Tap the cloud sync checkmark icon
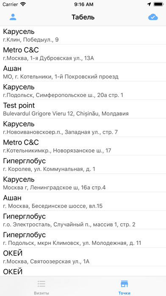166x296 pixels. tap(153, 17)
